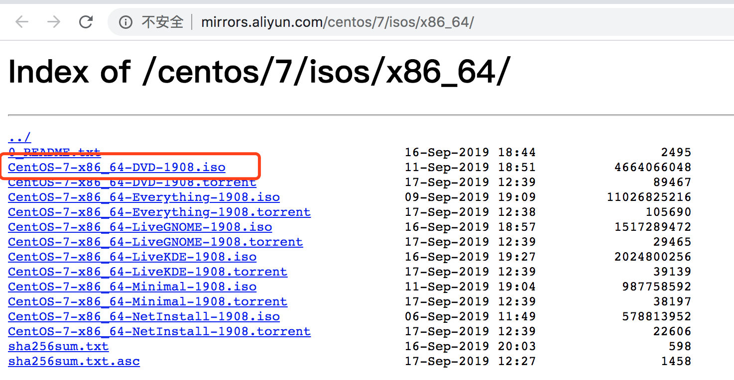Open 0_README.txt file link
The height and width of the screenshot is (380, 734).
[x=54, y=152]
